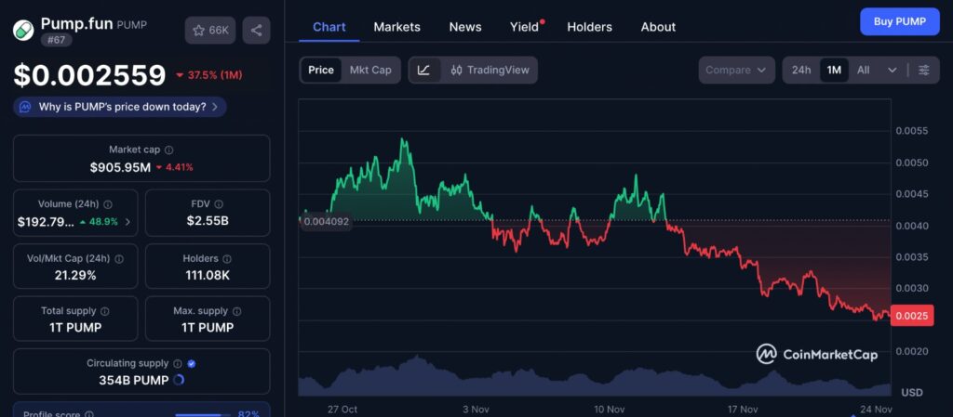Click the Profile score progress bar
This screenshot has height=417, width=953.
click(x=202, y=415)
